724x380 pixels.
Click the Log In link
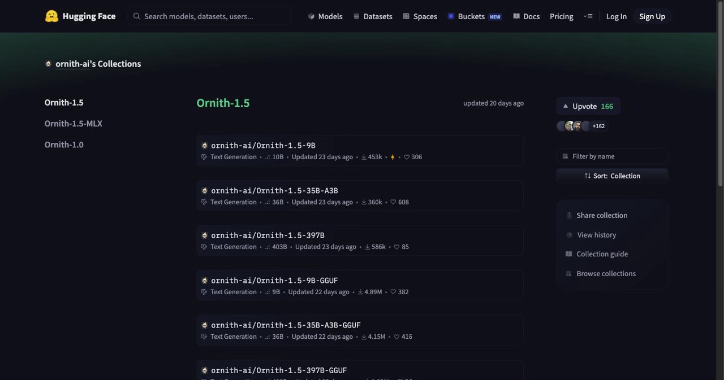pos(617,16)
